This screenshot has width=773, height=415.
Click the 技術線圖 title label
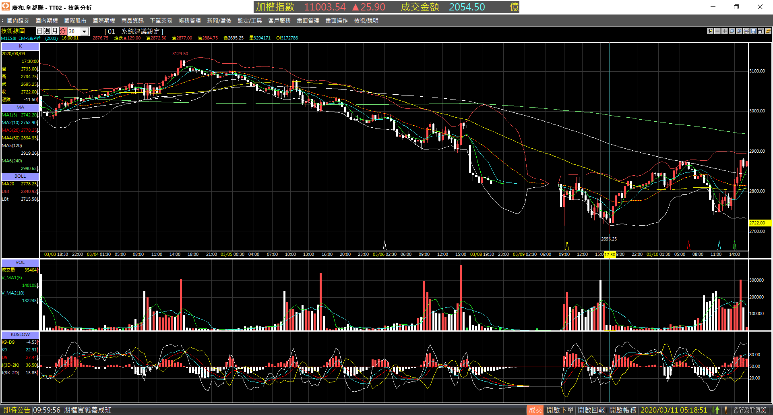click(x=13, y=31)
